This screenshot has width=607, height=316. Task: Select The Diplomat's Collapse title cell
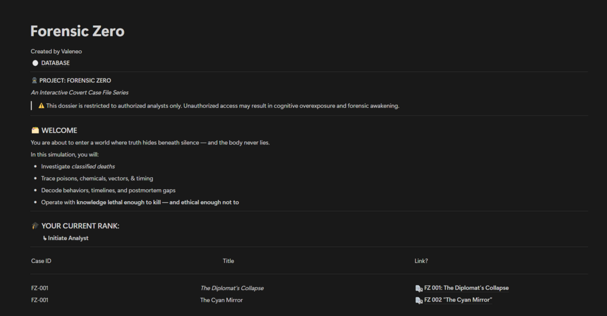point(232,288)
